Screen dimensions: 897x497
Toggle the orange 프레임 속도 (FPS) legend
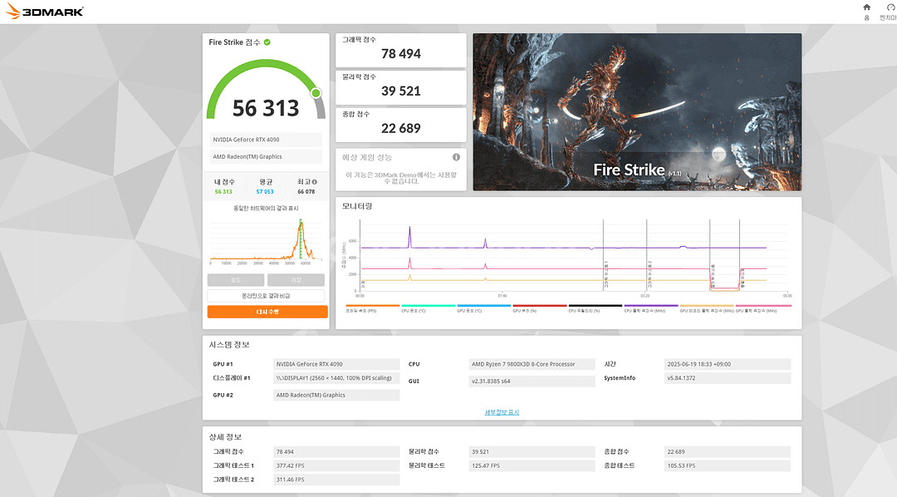[x=372, y=308]
